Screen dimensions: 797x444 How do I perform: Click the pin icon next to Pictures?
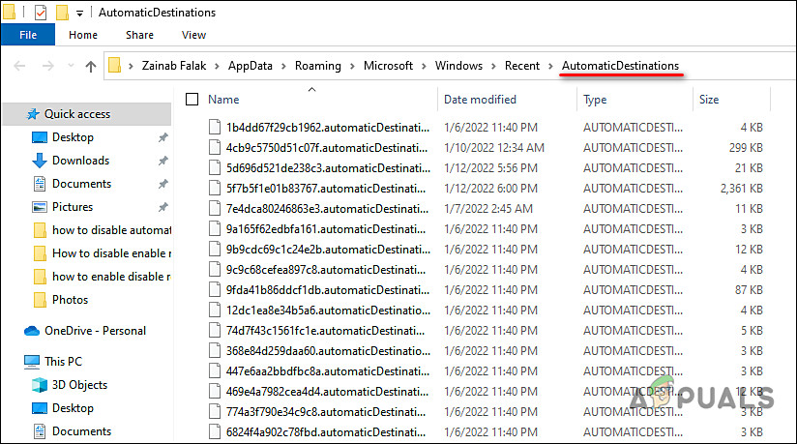pos(162,207)
